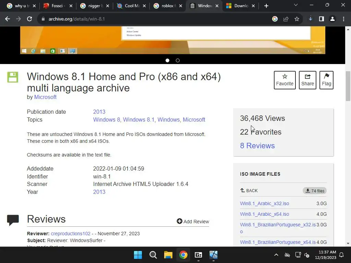351x263 pixels.
Task: Download Win8.1_Arabic_x32.iso
Action: point(264,203)
